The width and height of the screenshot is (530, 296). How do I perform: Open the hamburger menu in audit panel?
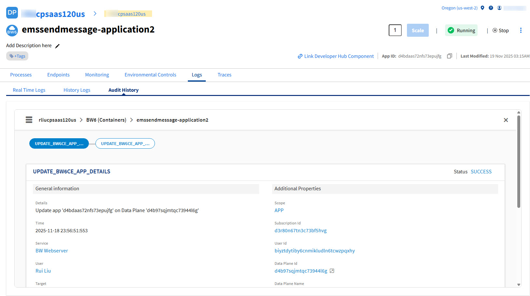[x=29, y=120]
